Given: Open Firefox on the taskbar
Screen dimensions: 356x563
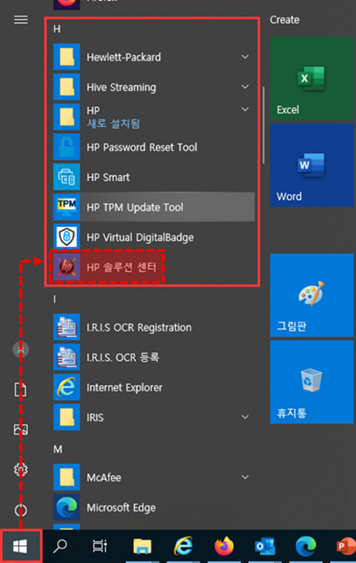Looking at the screenshot, I should pyautogui.click(x=224, y=546).
